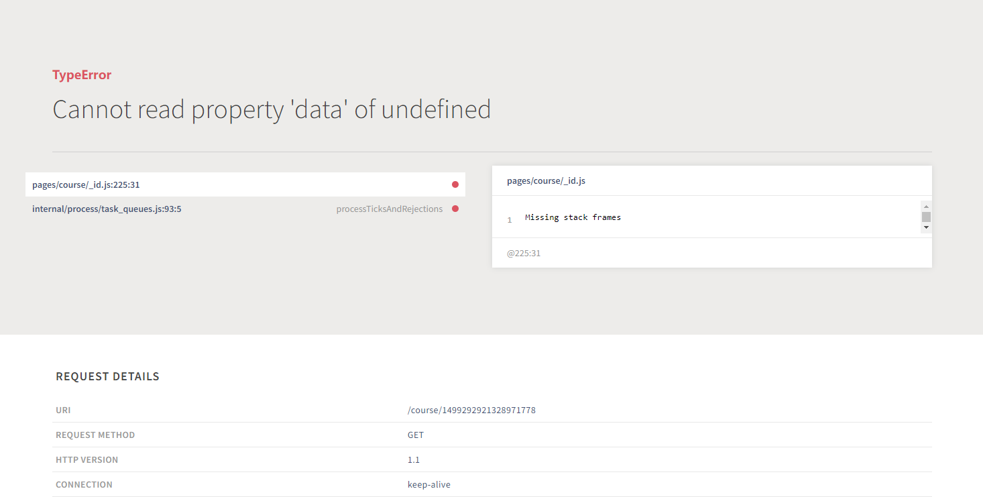The height and width of the screenshot is (497, 983).
Task: Click the red dot beside processTicksAndRejections
Action: tap(455, 209)
